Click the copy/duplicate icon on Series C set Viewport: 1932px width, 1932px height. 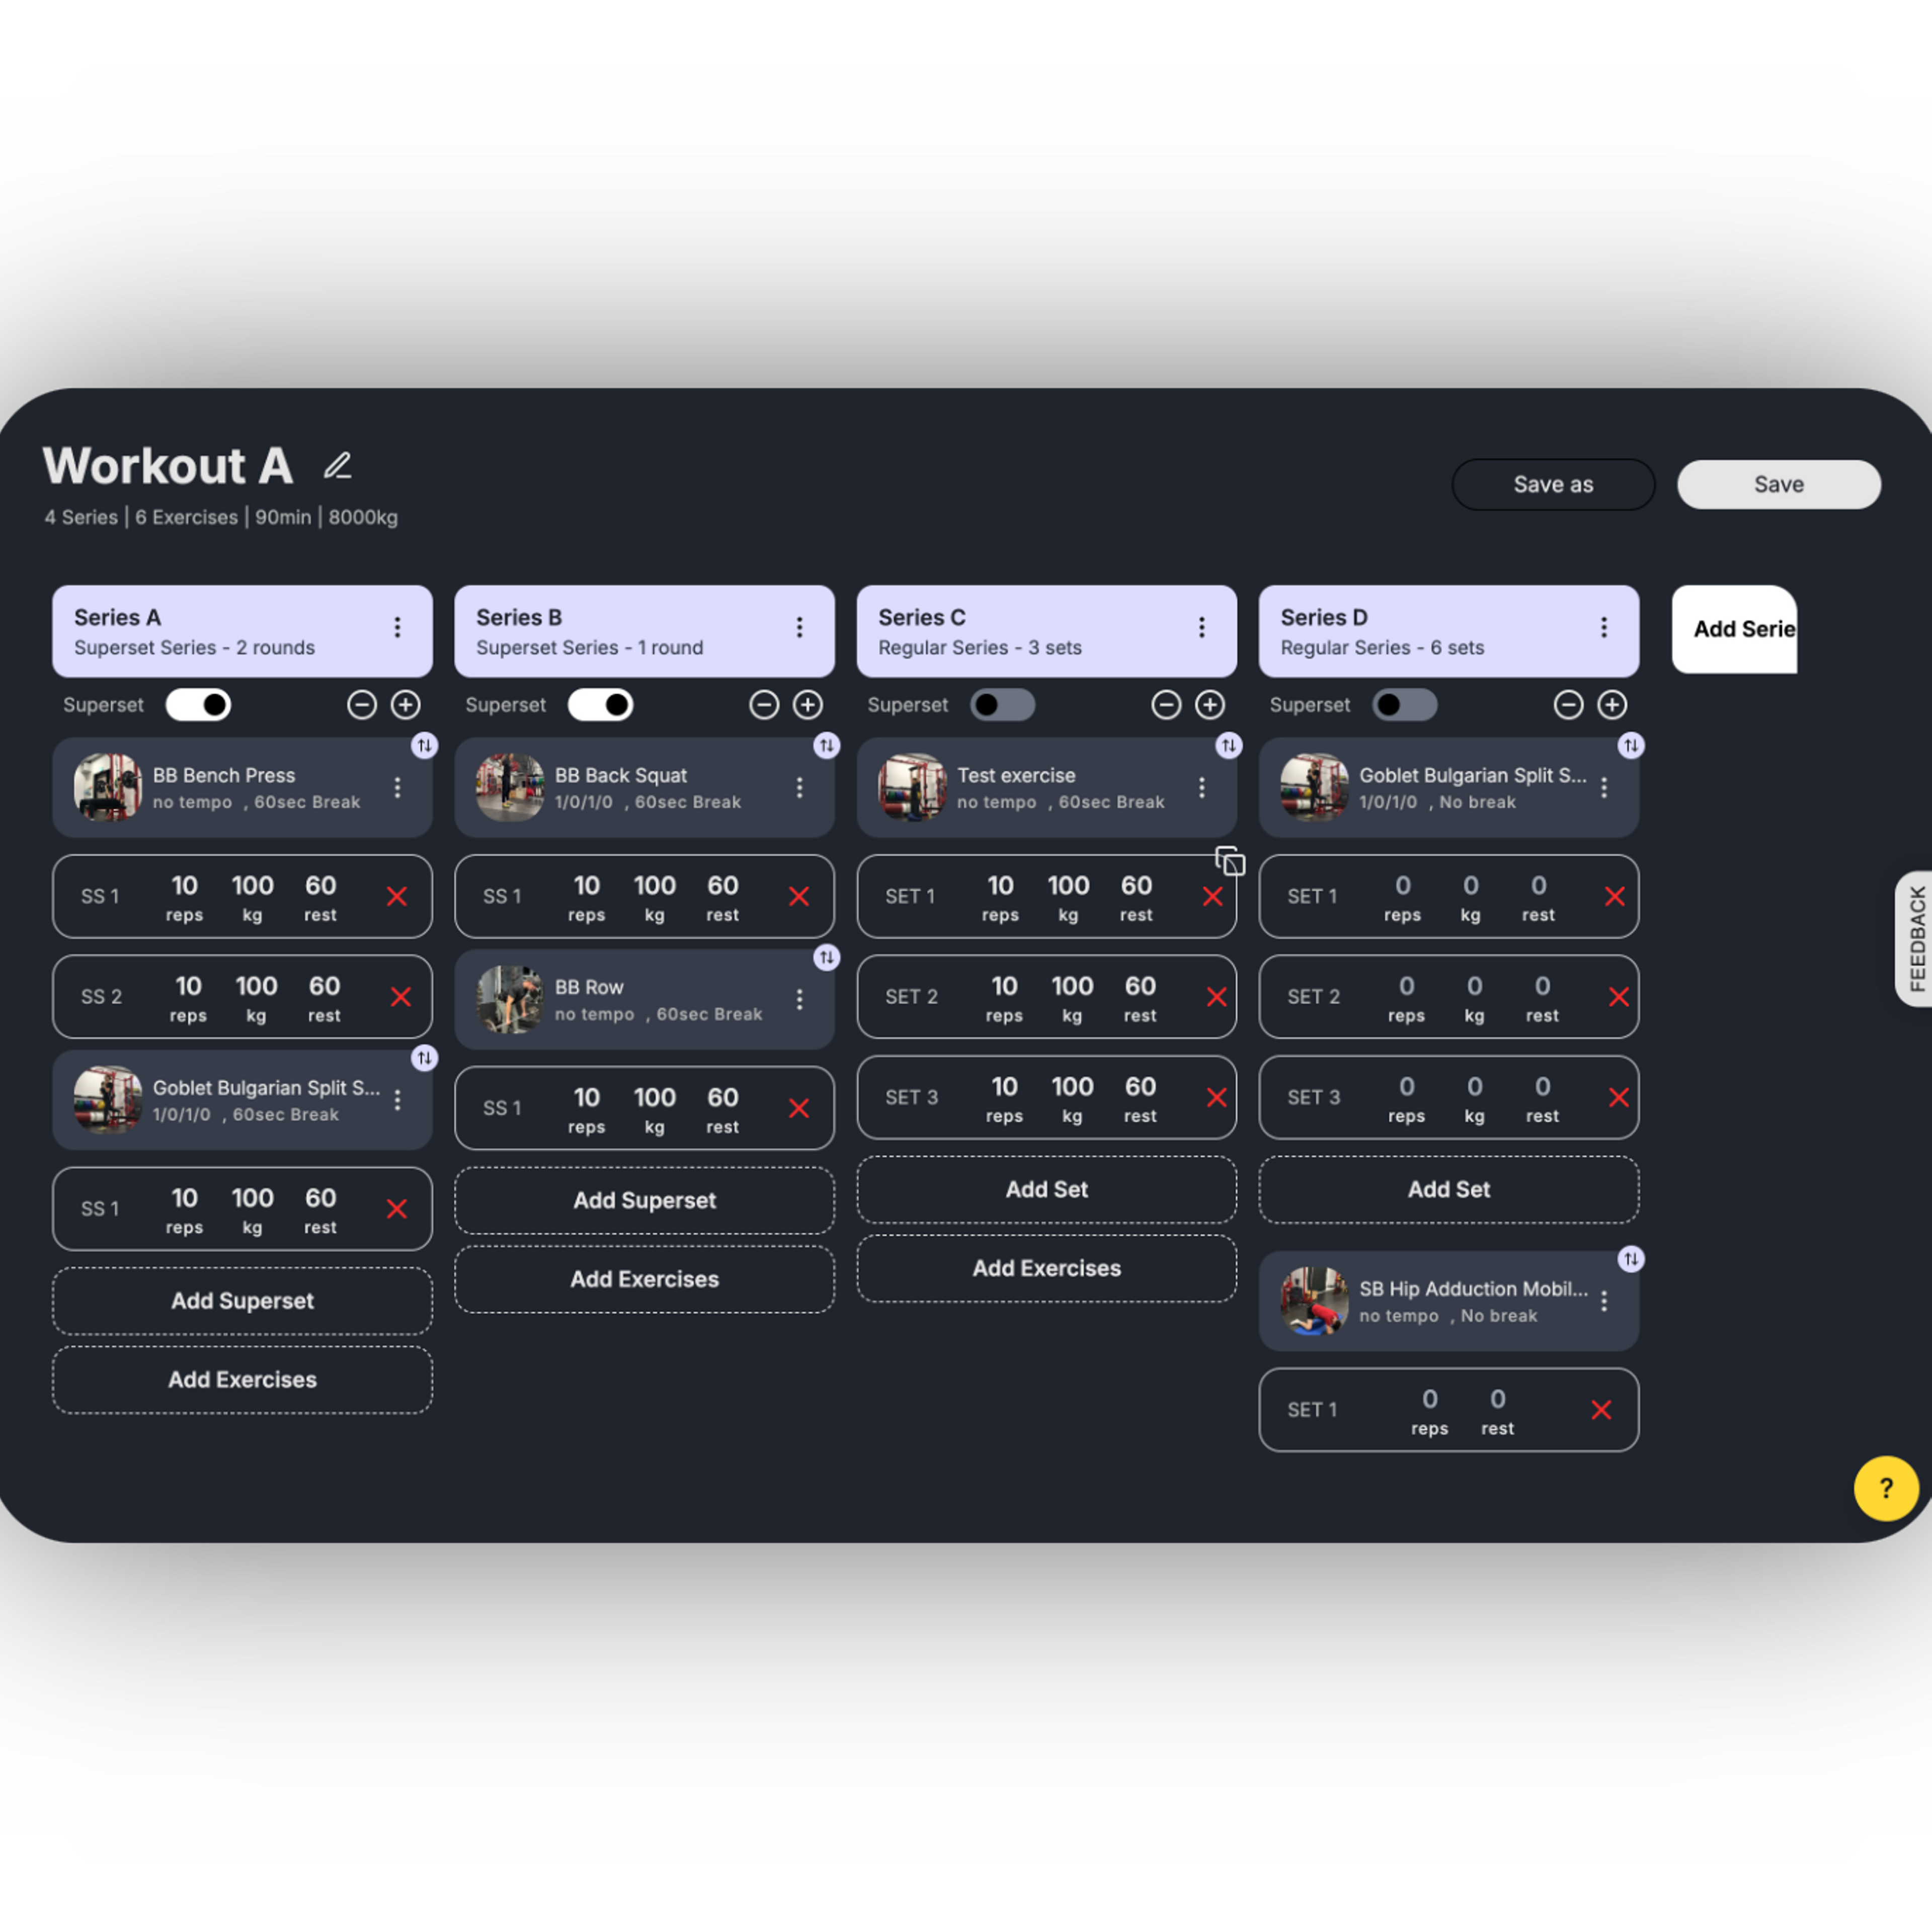click(x=1233, y=862)
